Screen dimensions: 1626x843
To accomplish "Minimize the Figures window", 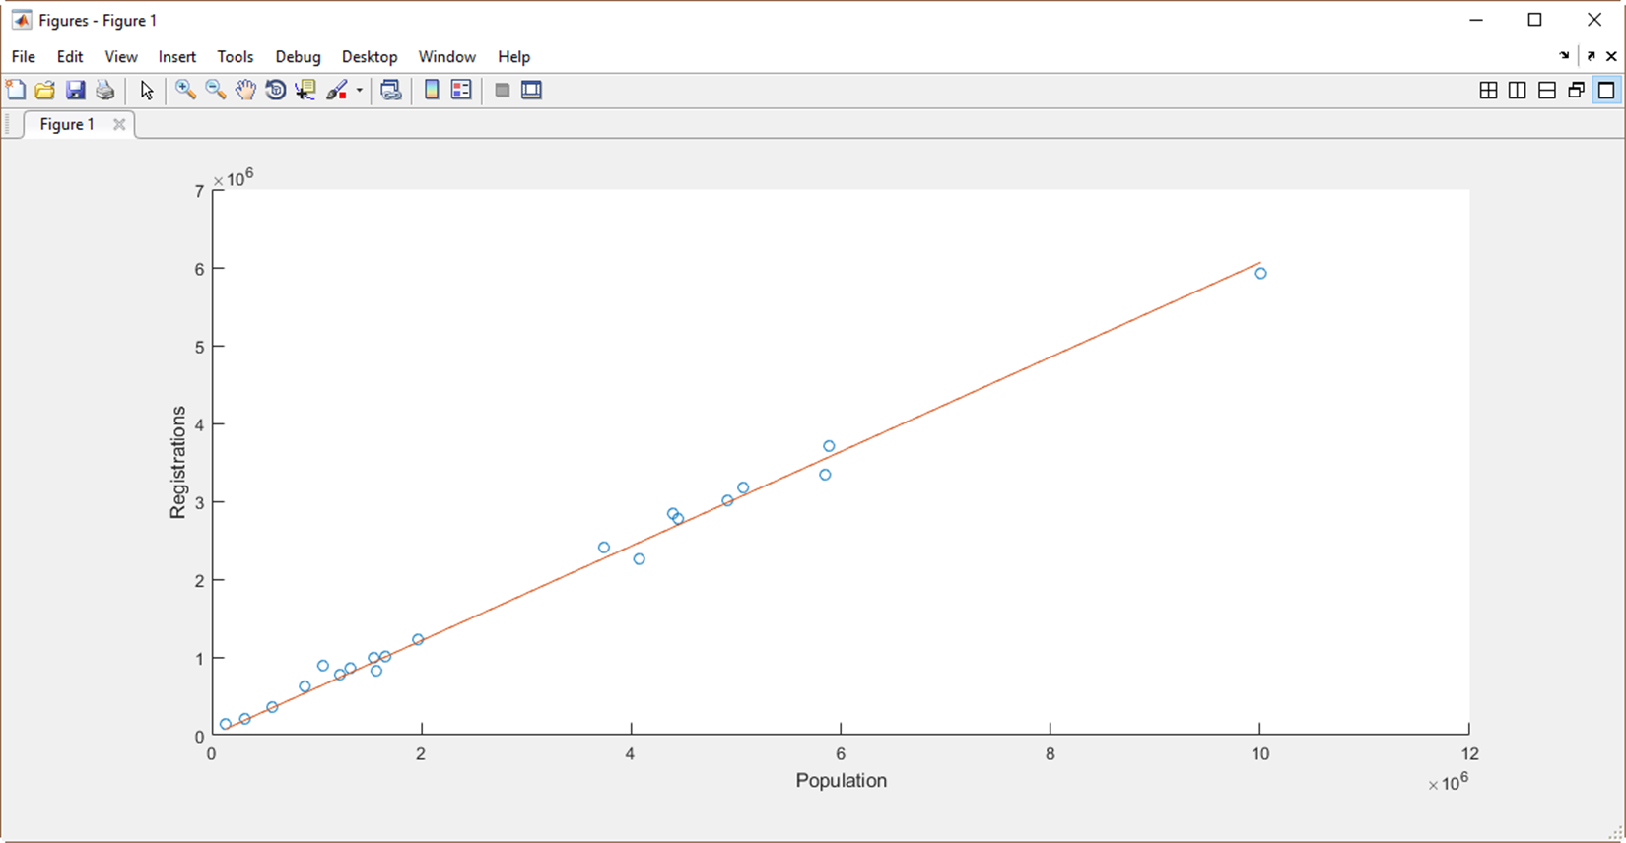I will pos(1475,20).
